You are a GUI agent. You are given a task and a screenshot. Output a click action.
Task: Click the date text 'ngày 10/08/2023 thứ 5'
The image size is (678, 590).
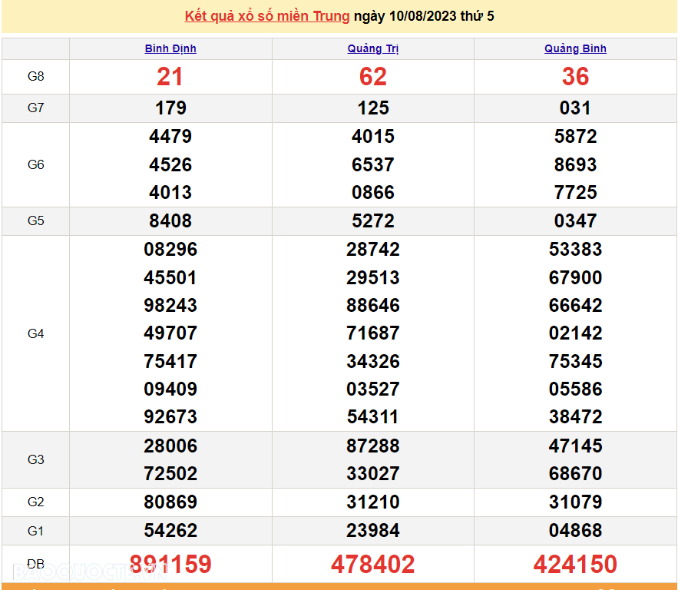click(x=424, y=16)
